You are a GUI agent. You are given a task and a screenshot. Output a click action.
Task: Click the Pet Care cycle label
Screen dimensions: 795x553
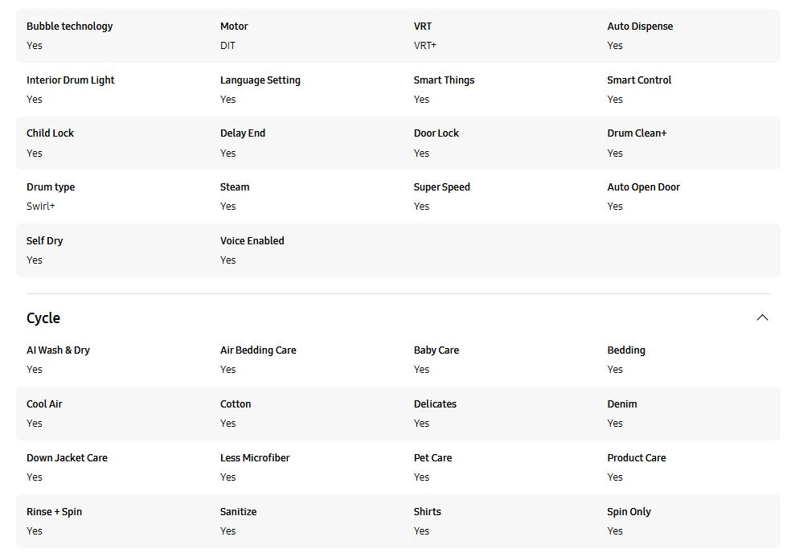click(432, 458)
